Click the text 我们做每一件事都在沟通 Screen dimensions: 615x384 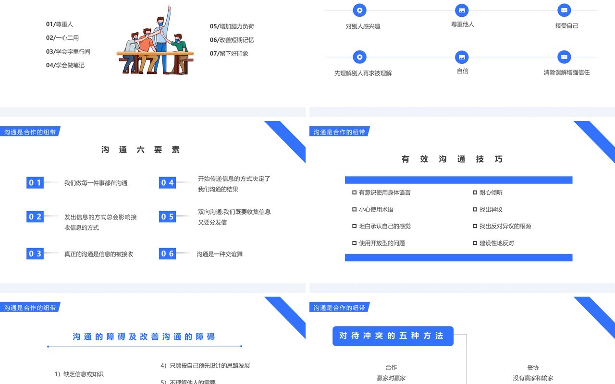pyautogui.click(x=96, y=183)
